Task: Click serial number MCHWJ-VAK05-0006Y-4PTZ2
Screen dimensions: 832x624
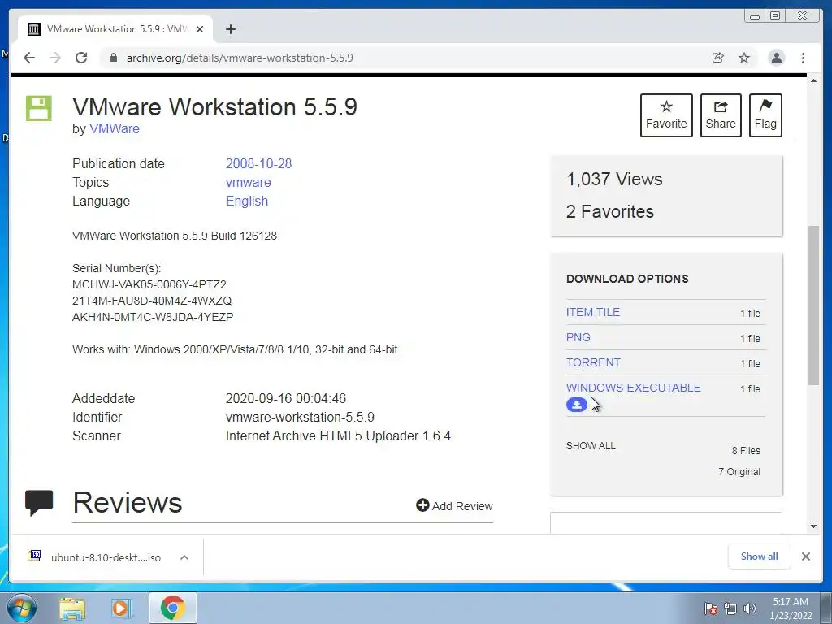Action: click(x=149, y=284)
